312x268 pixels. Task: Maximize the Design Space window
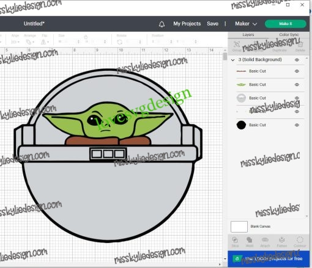click(x=288, y=5)
